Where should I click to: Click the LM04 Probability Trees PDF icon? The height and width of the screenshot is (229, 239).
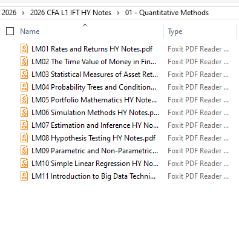point(24,87)
